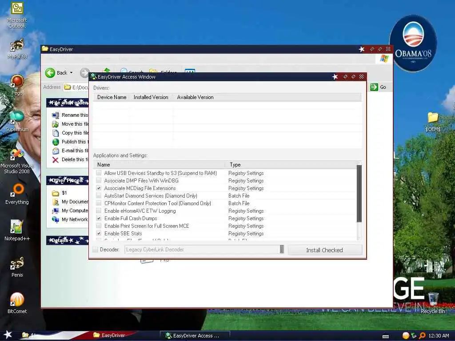
Task: Collapse the File and Folder tasks panel
Action: [68, 103]
